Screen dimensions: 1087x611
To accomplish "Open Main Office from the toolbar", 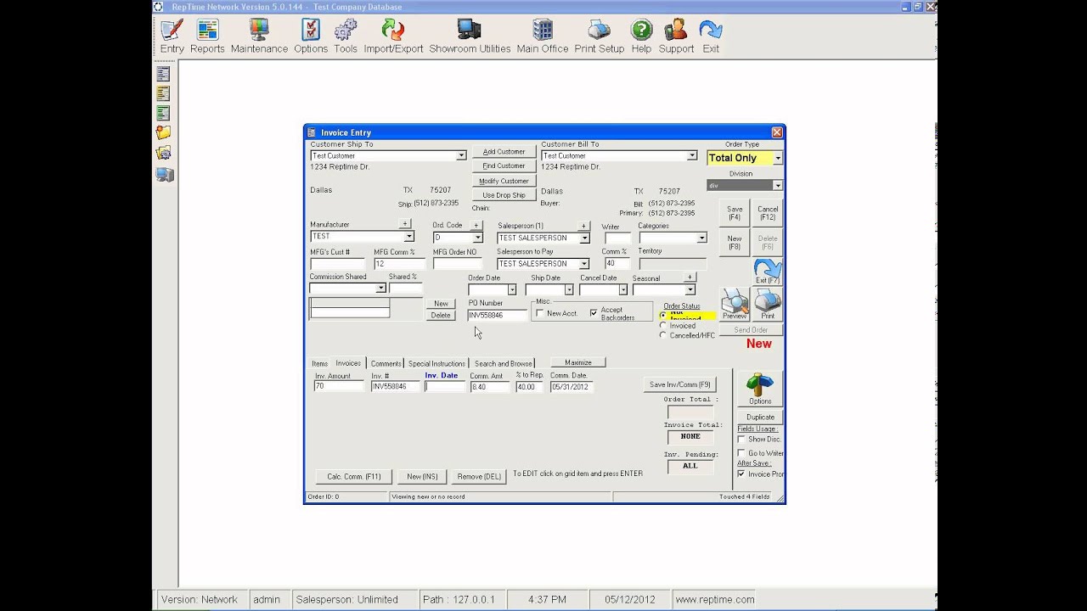I will (x=543, y=36).
